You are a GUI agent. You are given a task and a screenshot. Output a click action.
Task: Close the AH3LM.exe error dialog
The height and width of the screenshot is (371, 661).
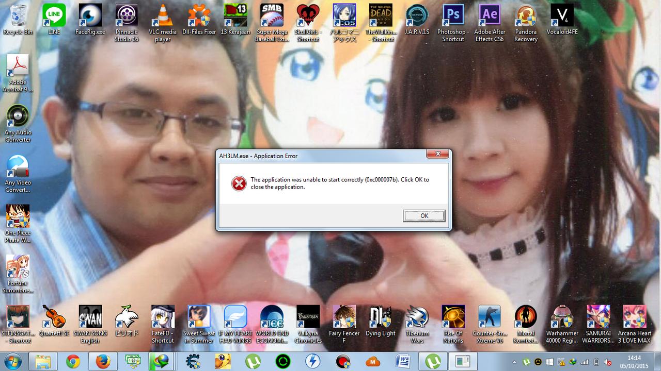[437, 154]
